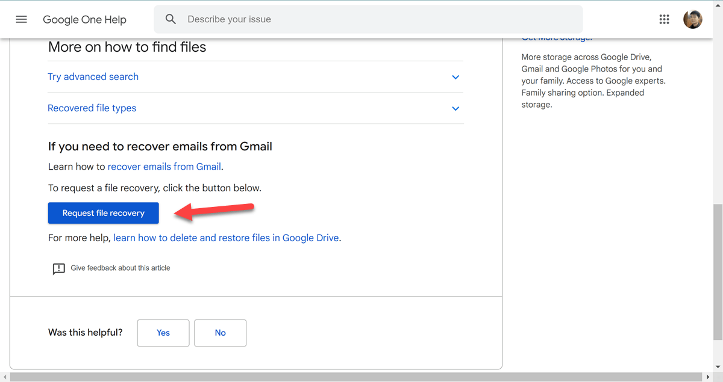Open the Google apps grid
The image size is (723, 382).
(664, 19)
